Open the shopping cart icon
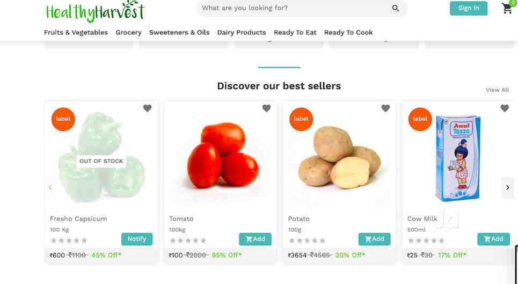518x284 pixels. [x=507, y=8]
